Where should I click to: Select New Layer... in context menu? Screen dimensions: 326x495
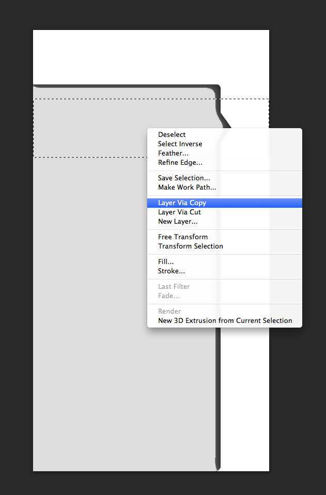[x=225, y=221]
